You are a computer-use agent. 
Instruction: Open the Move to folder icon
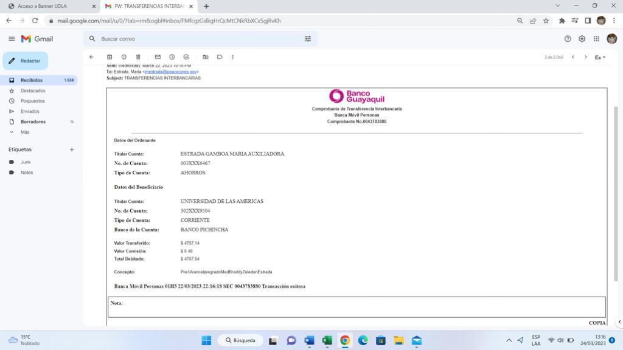pyautogui.click(x=206, y=57)
